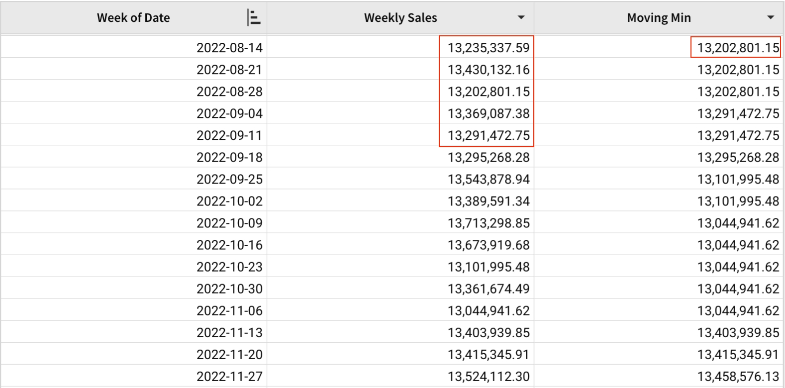
Task: Open the Weekly Sales column dropdown menu
Action: pos(521,18)
